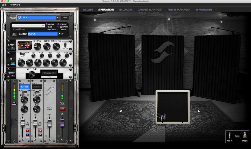
Task: Select the BASS radio button
Action: pos(47,27)
